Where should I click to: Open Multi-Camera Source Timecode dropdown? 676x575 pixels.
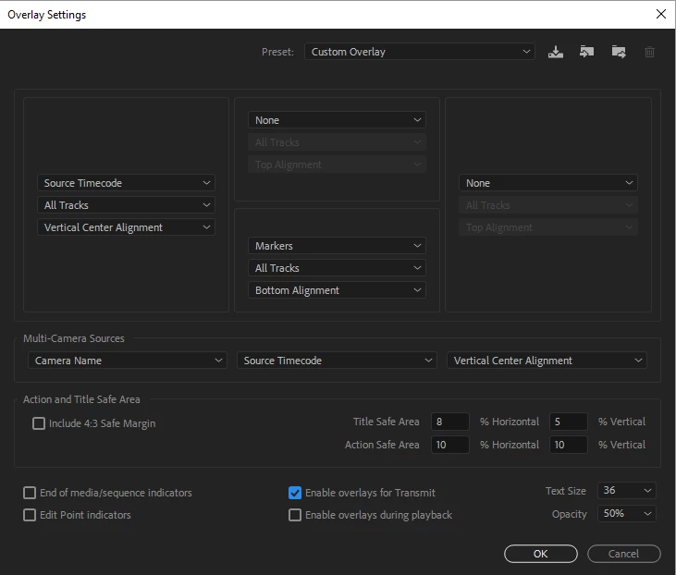pyautogui.click(x=337, y=361)
